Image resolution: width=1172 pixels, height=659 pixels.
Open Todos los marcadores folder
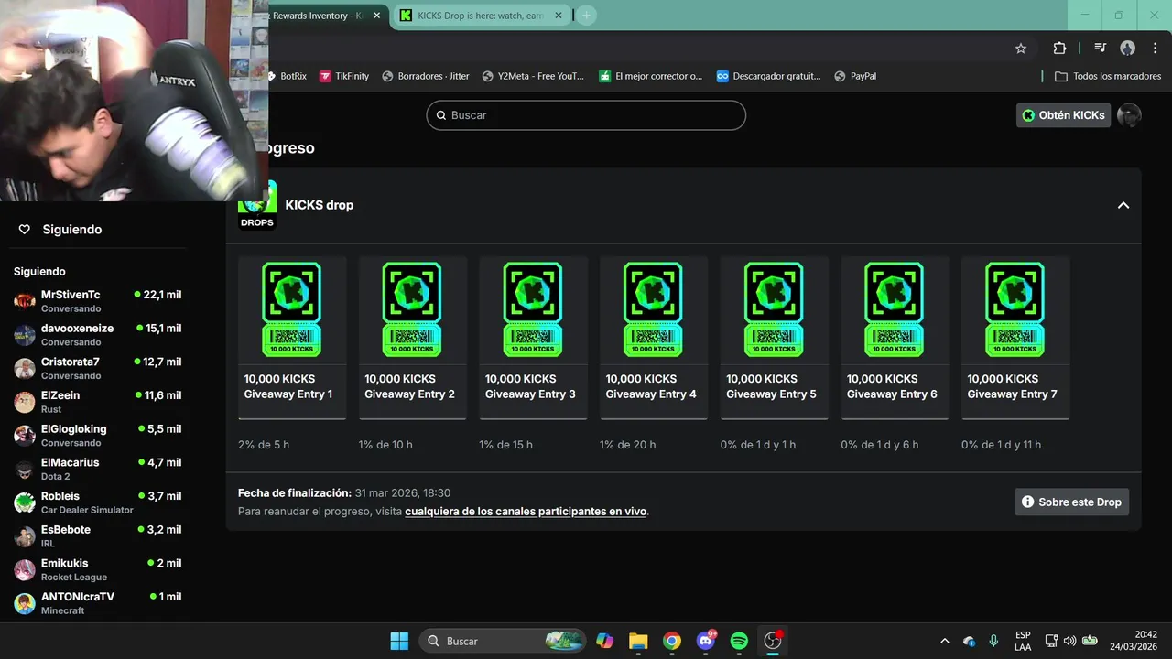click(1108, 76)
